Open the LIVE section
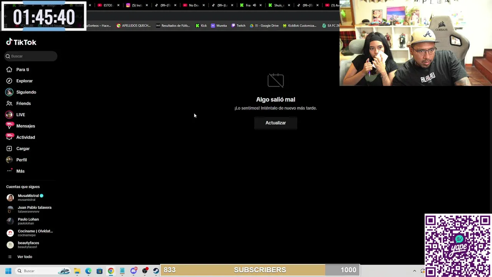Viewport: 492px width, 277px height. click(21, 115)
